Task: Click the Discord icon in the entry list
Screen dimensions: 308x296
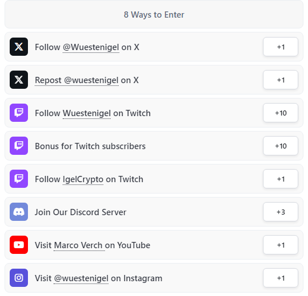Action: point(19,212)
